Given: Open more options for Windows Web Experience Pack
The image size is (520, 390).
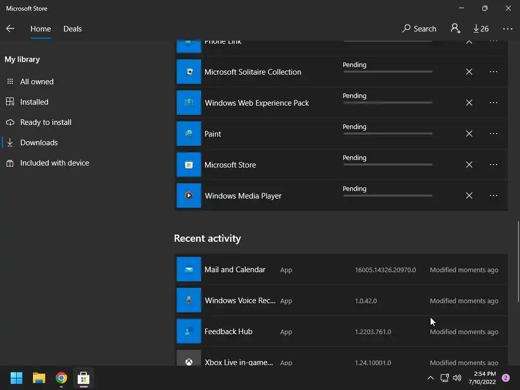Looking at the screenshot, I should [x=494, y=103].
